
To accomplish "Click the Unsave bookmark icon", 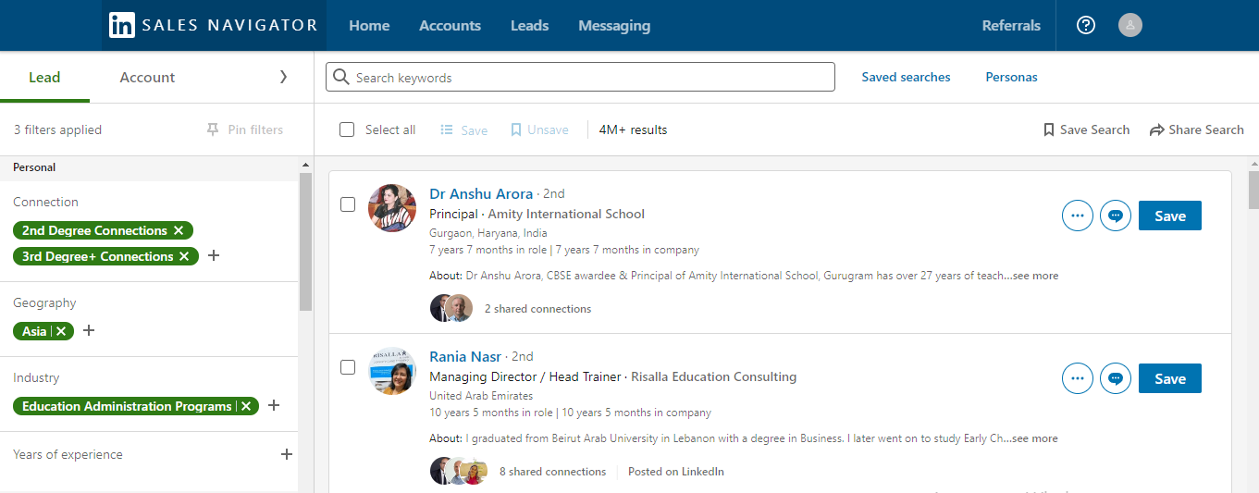I will click(x=516, y=129).
